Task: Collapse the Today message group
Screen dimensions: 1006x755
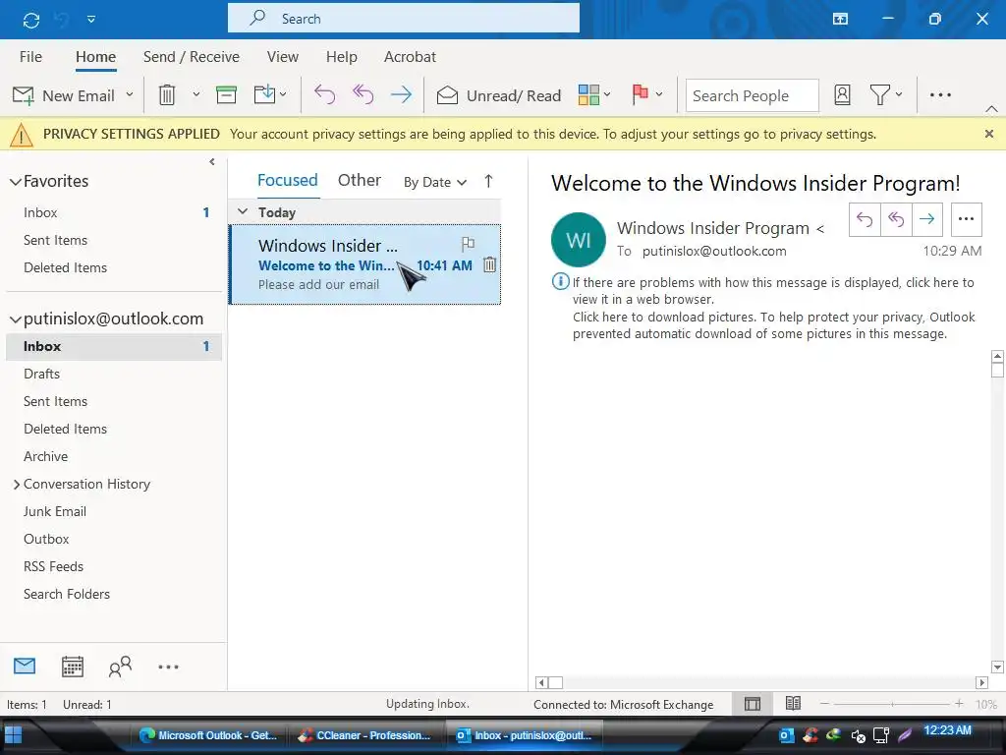Action: [243, 211]
